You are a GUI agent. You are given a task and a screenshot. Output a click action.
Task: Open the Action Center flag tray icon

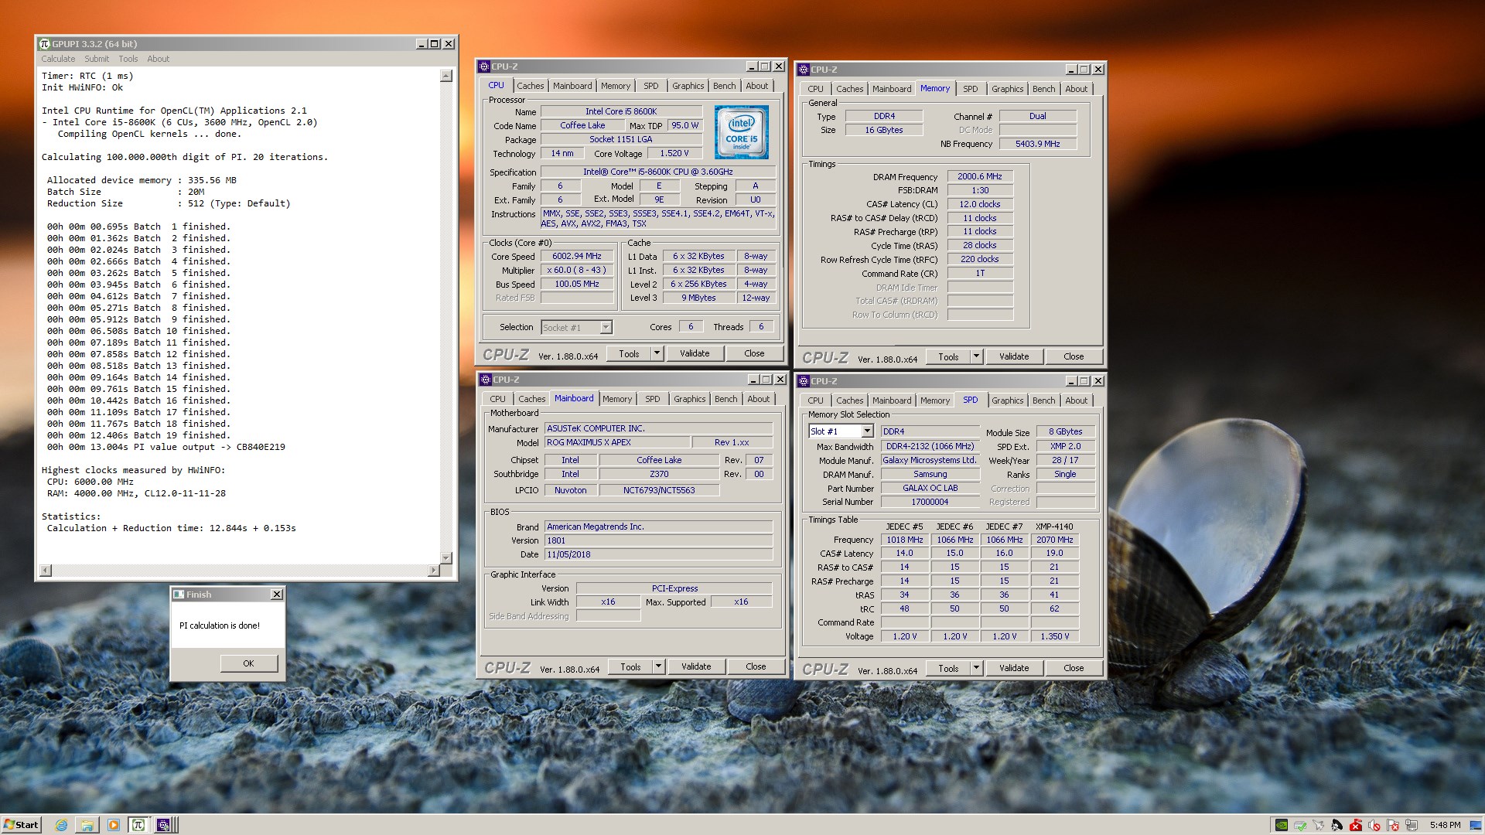(1393, 825)
